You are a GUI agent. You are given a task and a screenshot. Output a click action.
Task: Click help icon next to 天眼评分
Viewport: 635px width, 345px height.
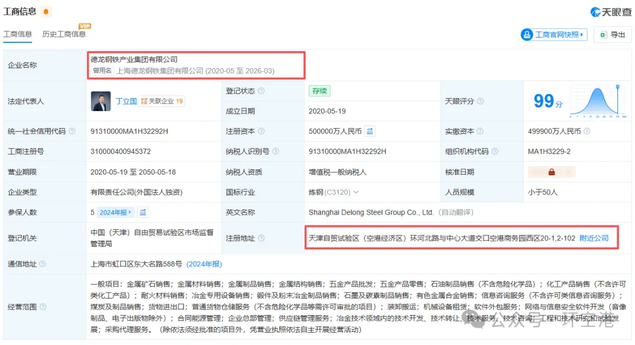tap(480, 101)
